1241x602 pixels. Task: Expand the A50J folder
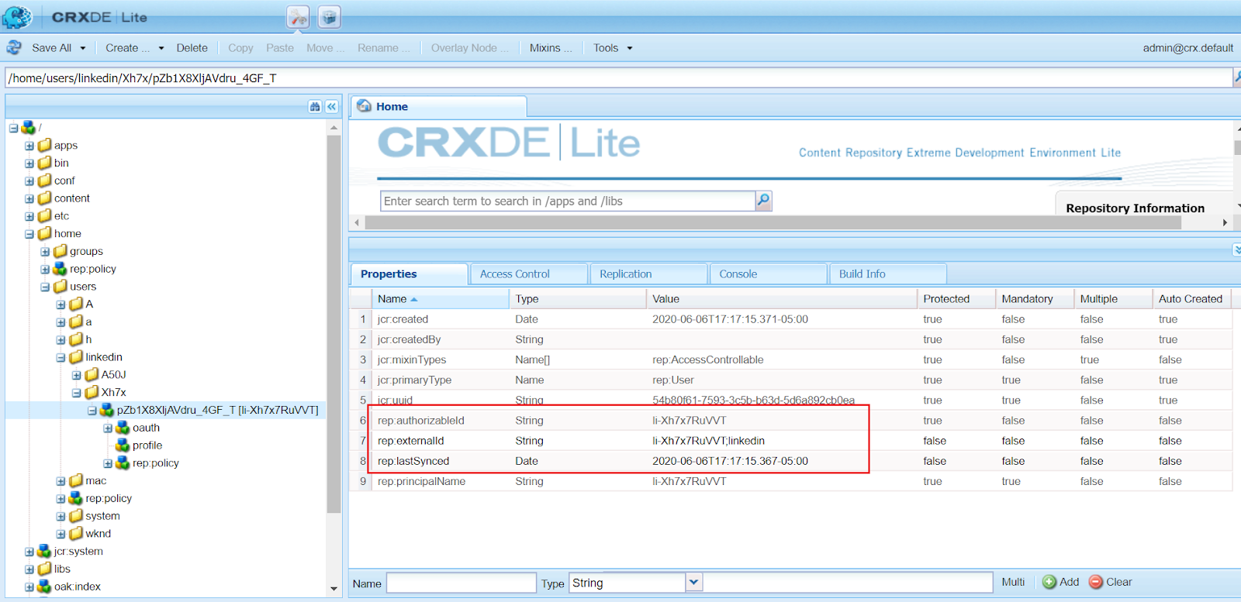(77, 375)
